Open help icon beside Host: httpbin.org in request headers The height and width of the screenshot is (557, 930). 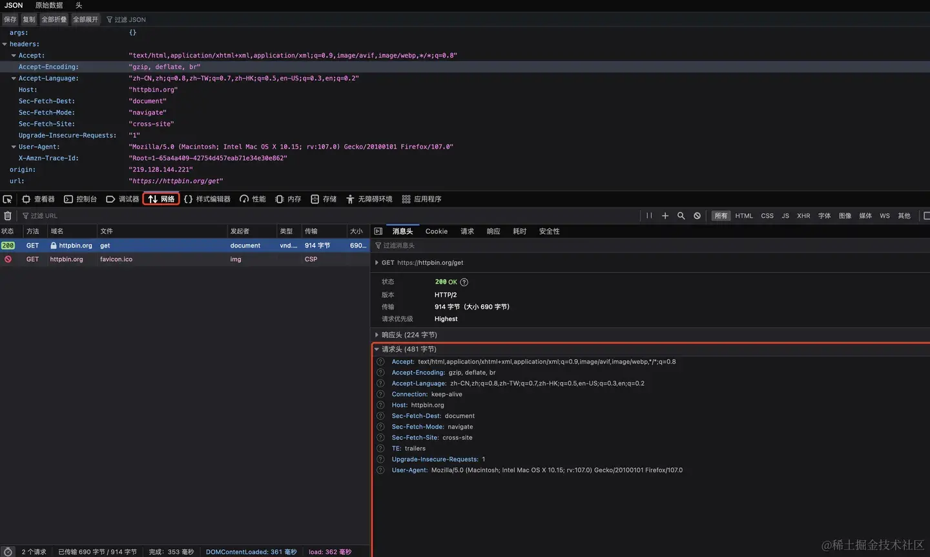pyautogui.click(x=381, y=405)
